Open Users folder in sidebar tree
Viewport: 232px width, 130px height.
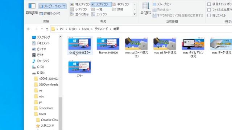pos(40,114)
